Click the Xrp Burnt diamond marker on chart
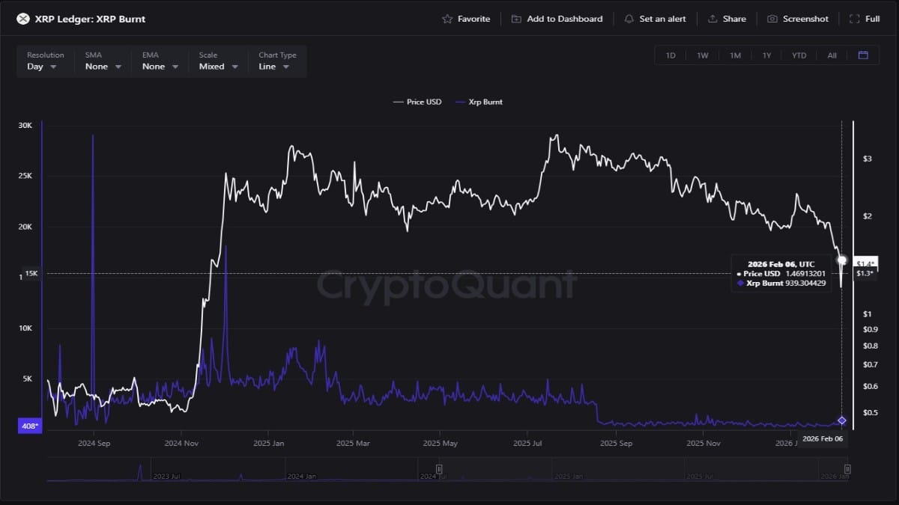This screenshot has width=899, height=505. pos(842,420)
